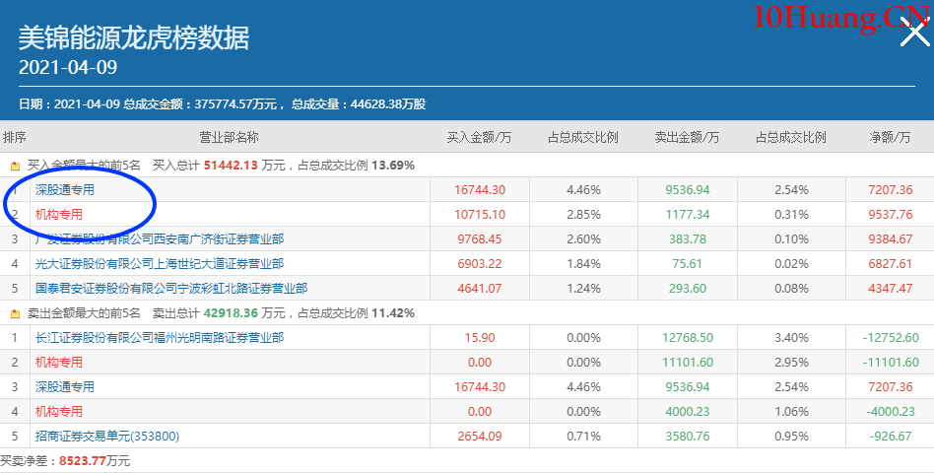Select sell amount 75.61
The image size is (934, 473).
coord(688,264)
